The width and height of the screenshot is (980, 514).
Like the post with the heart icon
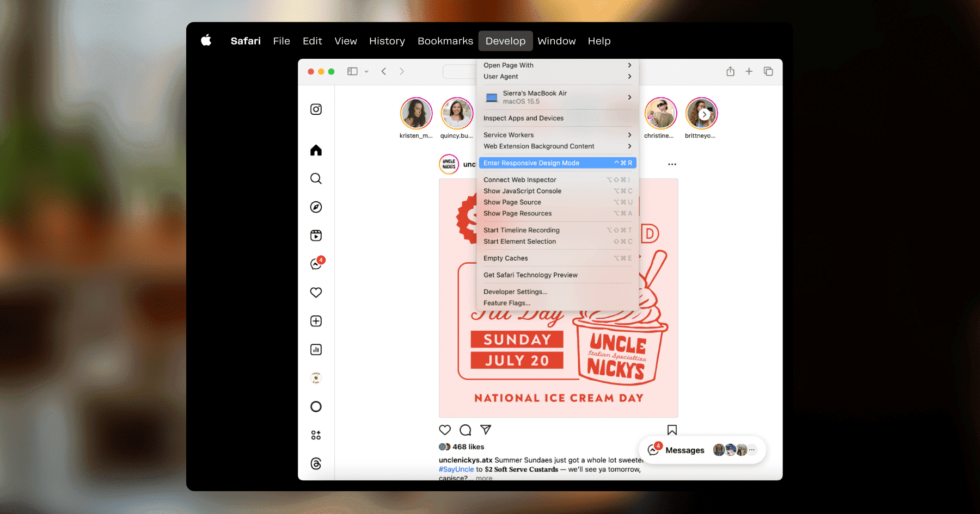[445, 430]
